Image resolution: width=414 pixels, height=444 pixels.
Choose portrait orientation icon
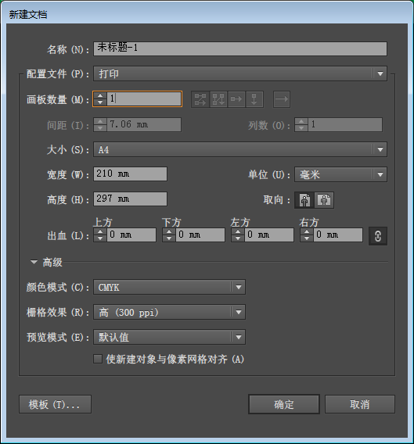[304, 200]
